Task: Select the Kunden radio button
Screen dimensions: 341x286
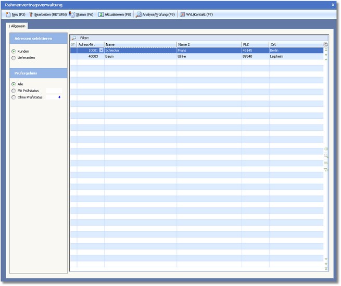Action: pyautogui.click(x=14, y=52)
